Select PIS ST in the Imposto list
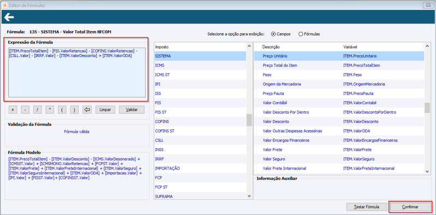The height and width of the screenshot is (215, 436). (x=200, y=112)
